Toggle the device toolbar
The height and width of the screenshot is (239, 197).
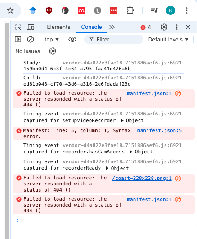31,27
